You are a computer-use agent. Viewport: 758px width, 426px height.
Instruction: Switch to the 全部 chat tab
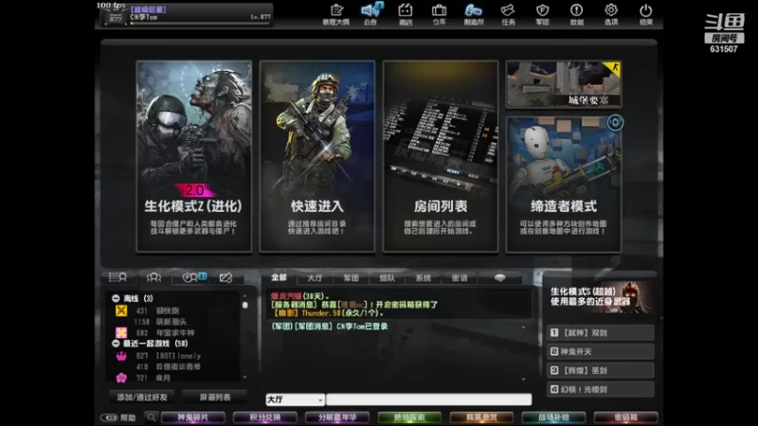click(x=279, y=277)
